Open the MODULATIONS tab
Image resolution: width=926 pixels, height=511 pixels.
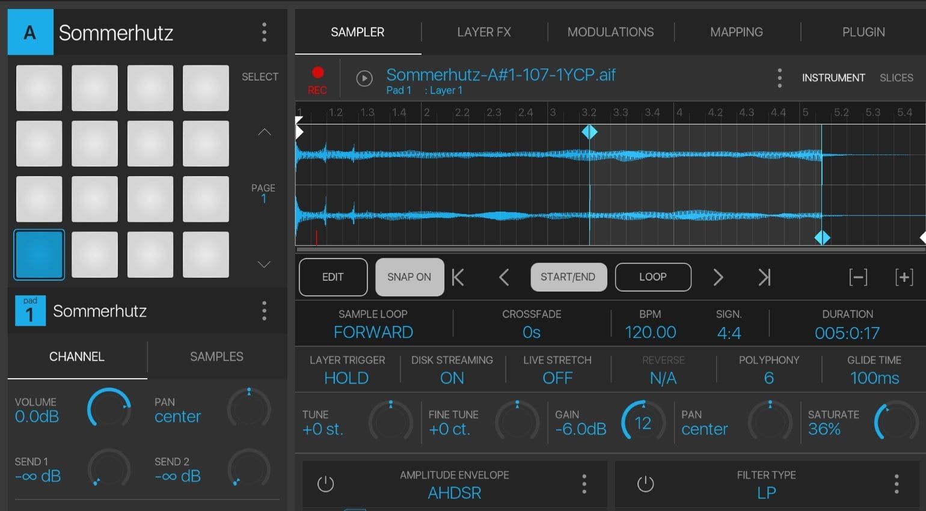click(610, 32)
